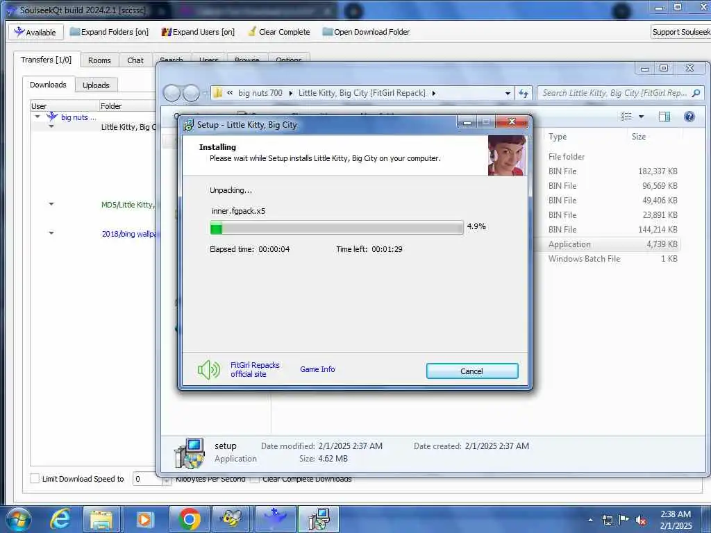Select the 96,569 KB BIN file row

(613, 186)
